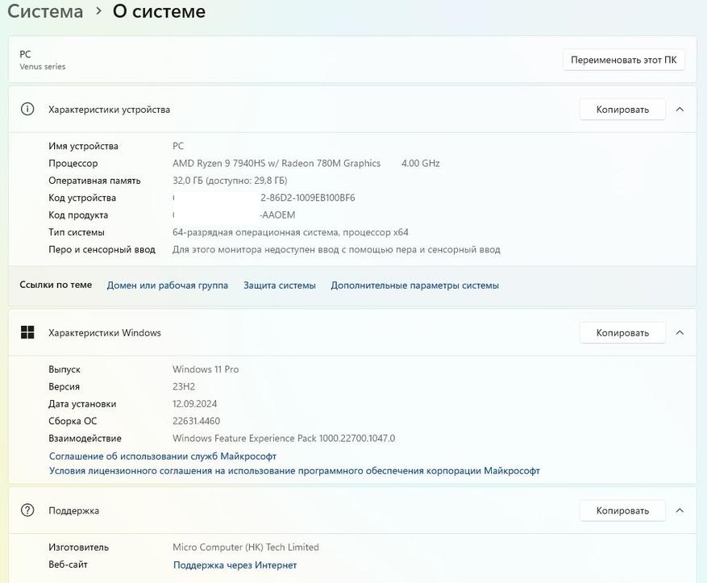Image resolution: width=707 pixels, height=583 pixels.
Task: Click the Windows logo icon
Action: coord(27,332)
